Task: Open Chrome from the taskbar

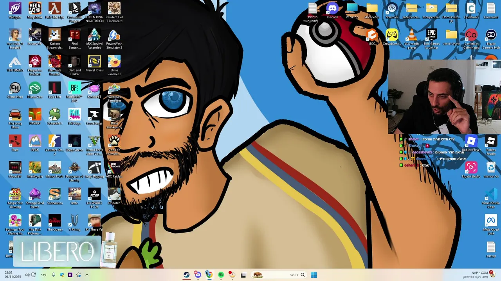Action: [209, 275]
